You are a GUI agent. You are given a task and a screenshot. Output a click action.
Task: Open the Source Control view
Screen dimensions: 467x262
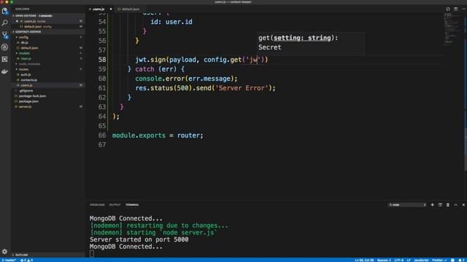pos(5,35)
